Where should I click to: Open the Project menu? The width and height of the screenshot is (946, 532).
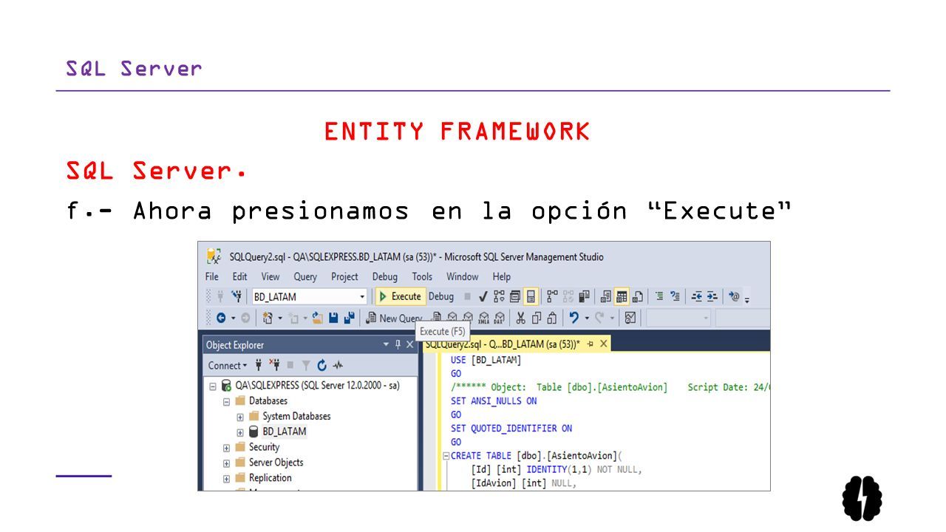point(344,276)
